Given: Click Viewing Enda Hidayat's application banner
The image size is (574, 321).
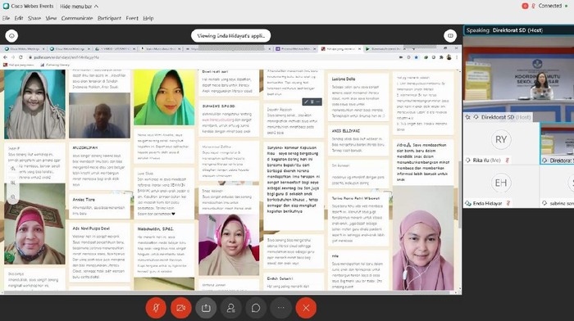Looking at the screenshot, I should click(230, 36).
